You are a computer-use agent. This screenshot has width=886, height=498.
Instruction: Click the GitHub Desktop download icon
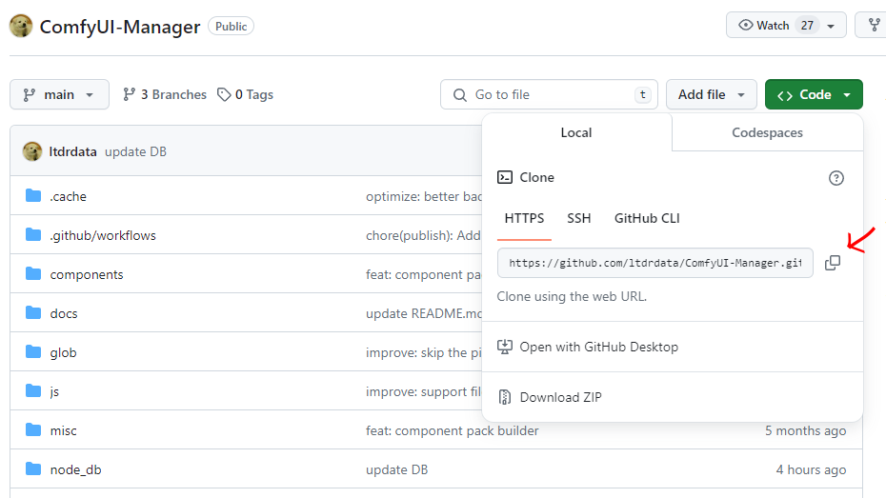point(505,347)
